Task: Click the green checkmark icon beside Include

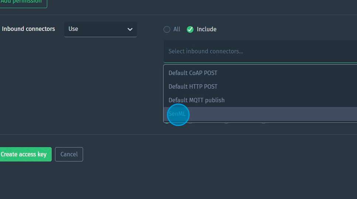Action: pos(190,29)
